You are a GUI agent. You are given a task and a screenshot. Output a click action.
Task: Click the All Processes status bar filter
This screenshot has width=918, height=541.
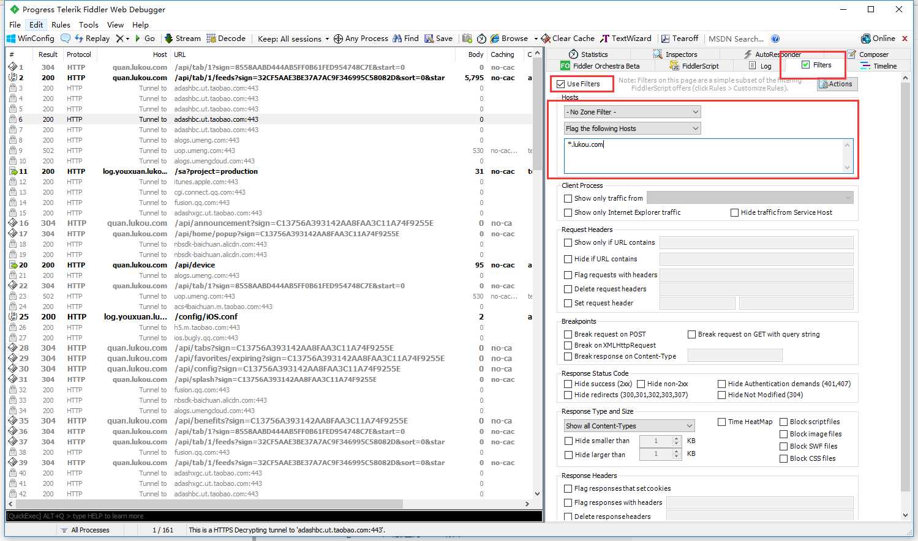point(85,530)
